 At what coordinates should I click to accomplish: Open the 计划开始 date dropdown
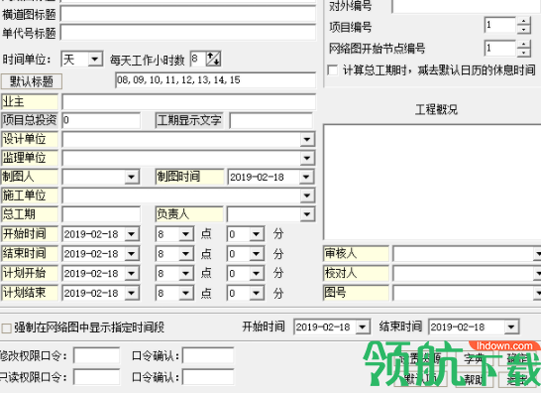[x=132, y=273]
